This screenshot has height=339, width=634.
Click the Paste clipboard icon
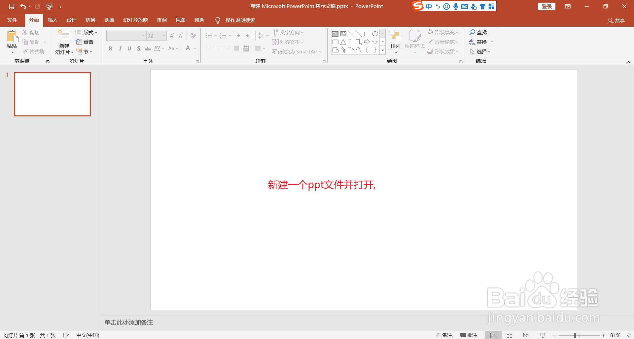click(x=13, y=36)
